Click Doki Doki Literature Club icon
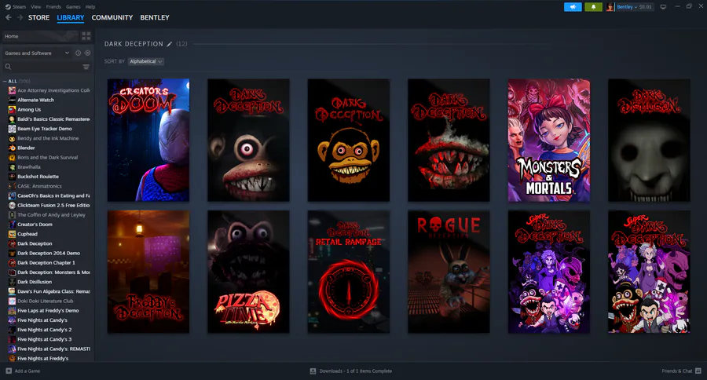707x380 pixels. pyautogui.click(x=12, y=301)
